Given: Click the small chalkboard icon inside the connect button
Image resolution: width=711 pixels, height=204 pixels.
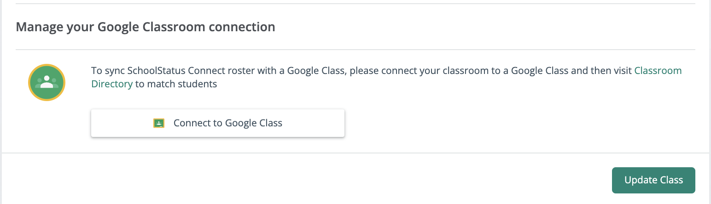Looking at the screenshot, I should 159,123.
